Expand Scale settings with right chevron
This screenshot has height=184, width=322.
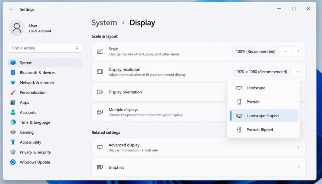coord(298,51)
